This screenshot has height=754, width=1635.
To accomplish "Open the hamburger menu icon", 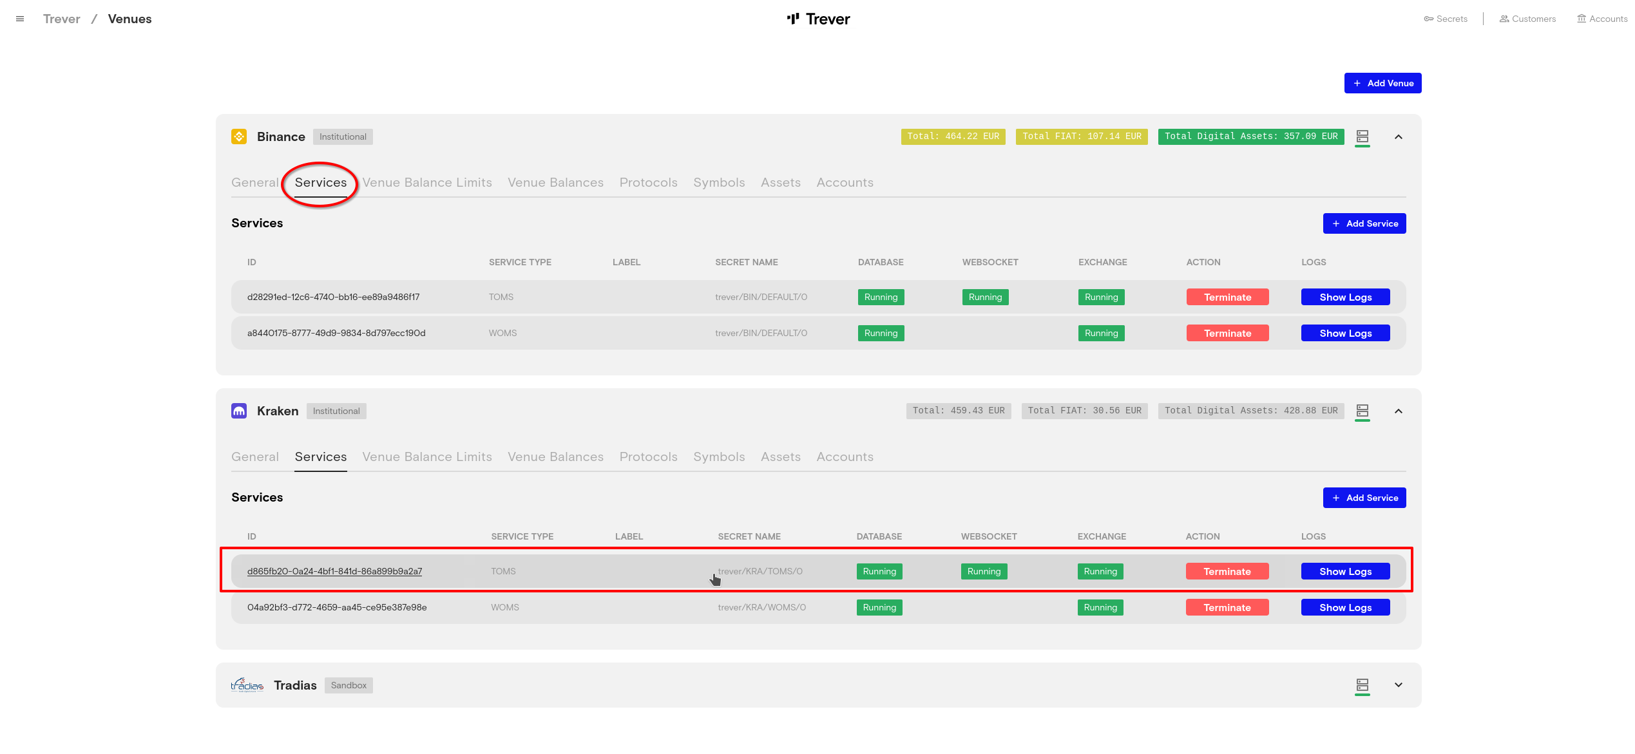I will click(20, 19).
